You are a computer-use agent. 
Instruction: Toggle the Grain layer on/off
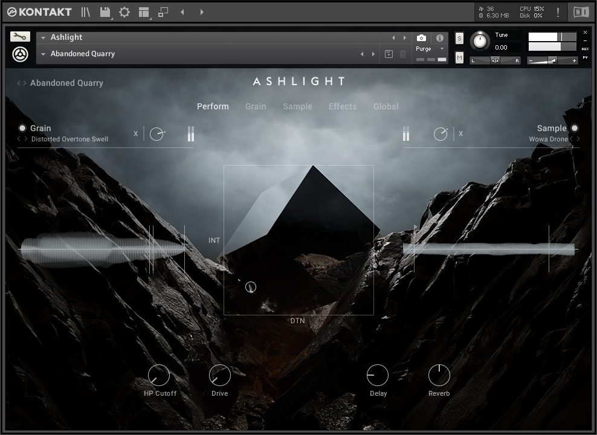[x=22, y=128]
